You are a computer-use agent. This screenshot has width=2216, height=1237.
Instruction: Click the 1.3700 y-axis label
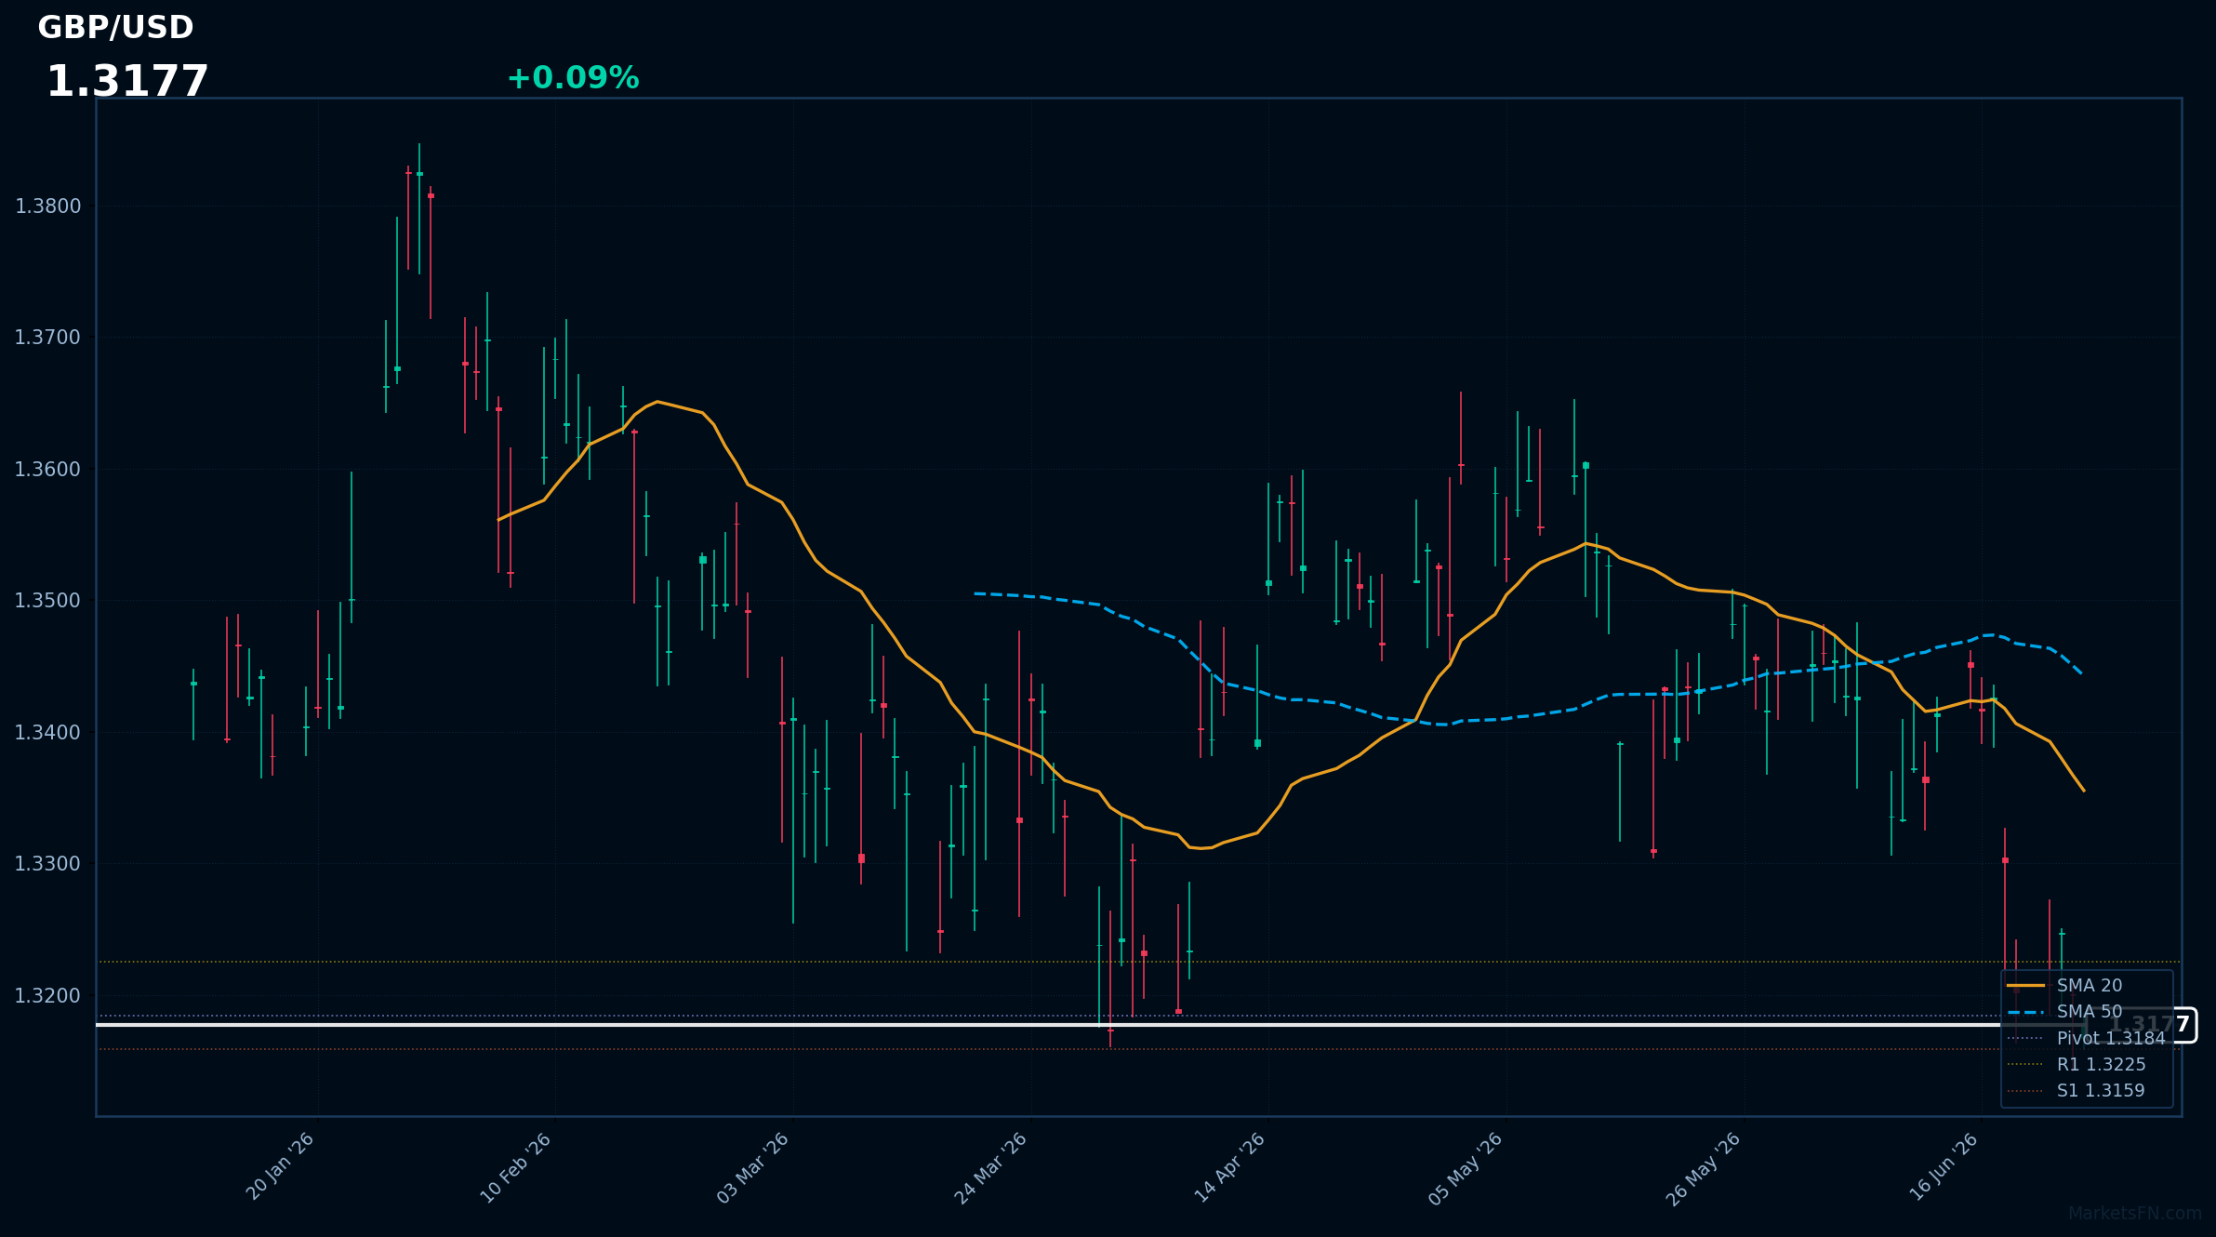tap(48, 338)
